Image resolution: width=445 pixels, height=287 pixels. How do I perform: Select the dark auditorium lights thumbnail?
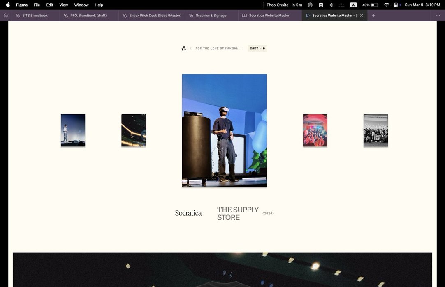click(x=133, y=130)
